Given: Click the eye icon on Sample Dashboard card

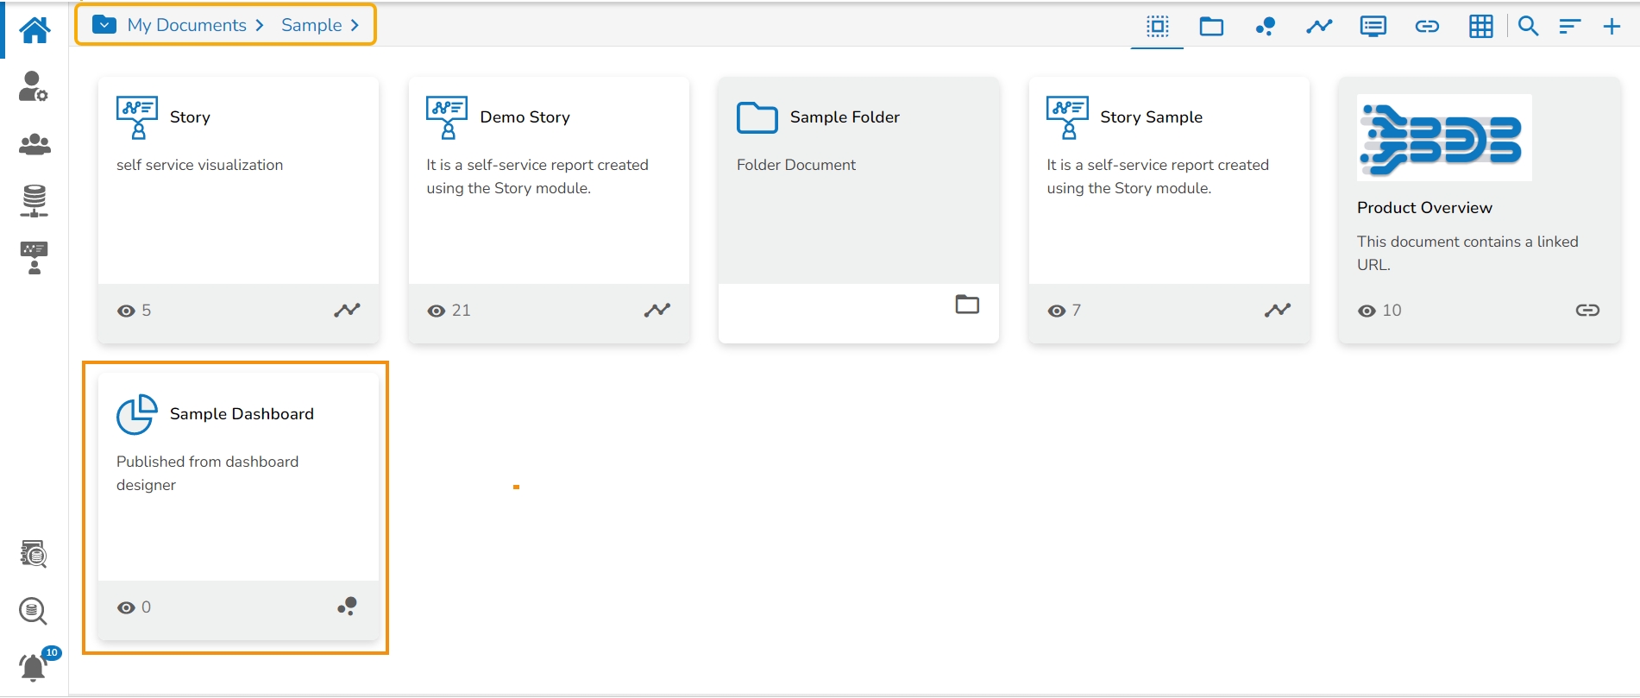Looking at the screenshot, I should 126,607.
